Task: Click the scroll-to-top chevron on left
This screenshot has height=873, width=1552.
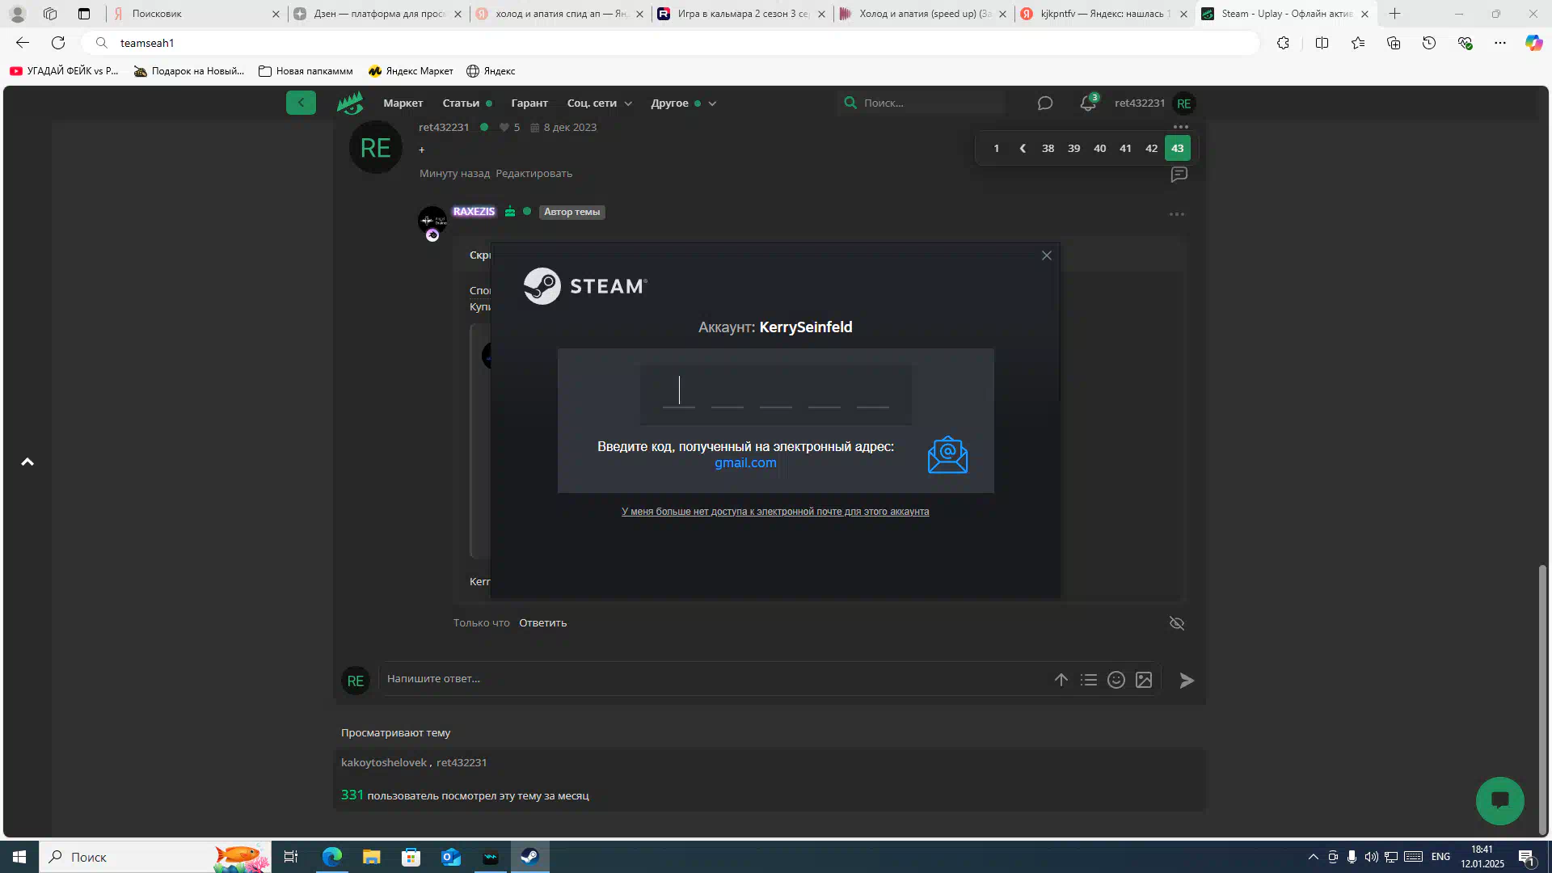Action: pyautogui.click(x=27, y=462)
